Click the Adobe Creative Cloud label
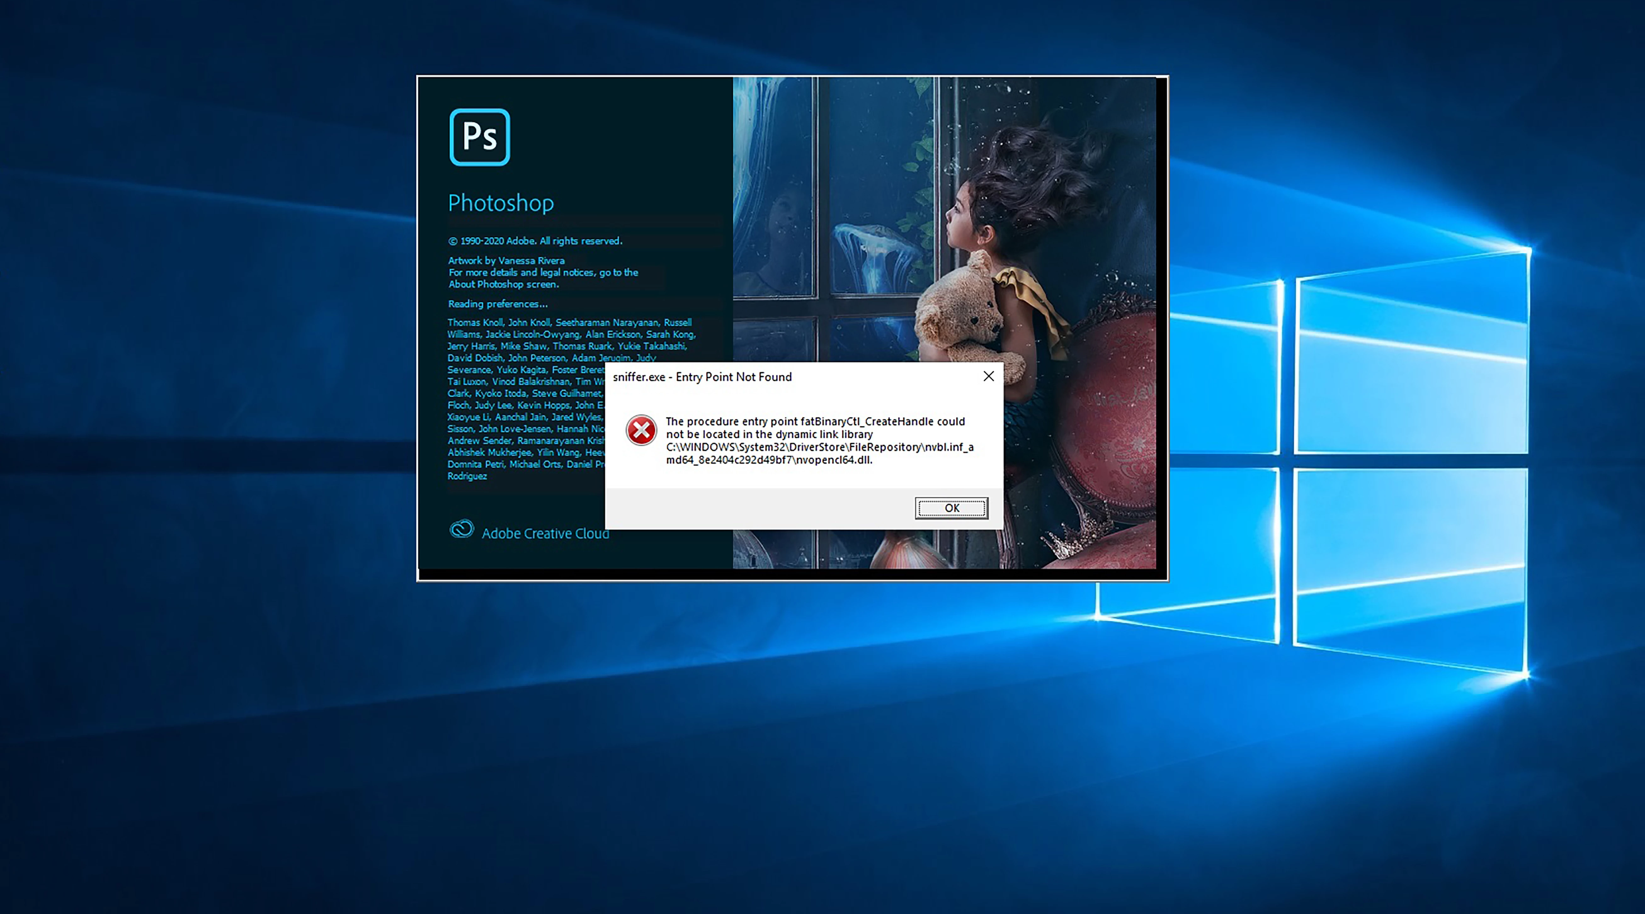 pyautogui.click(x=545, y=533)
